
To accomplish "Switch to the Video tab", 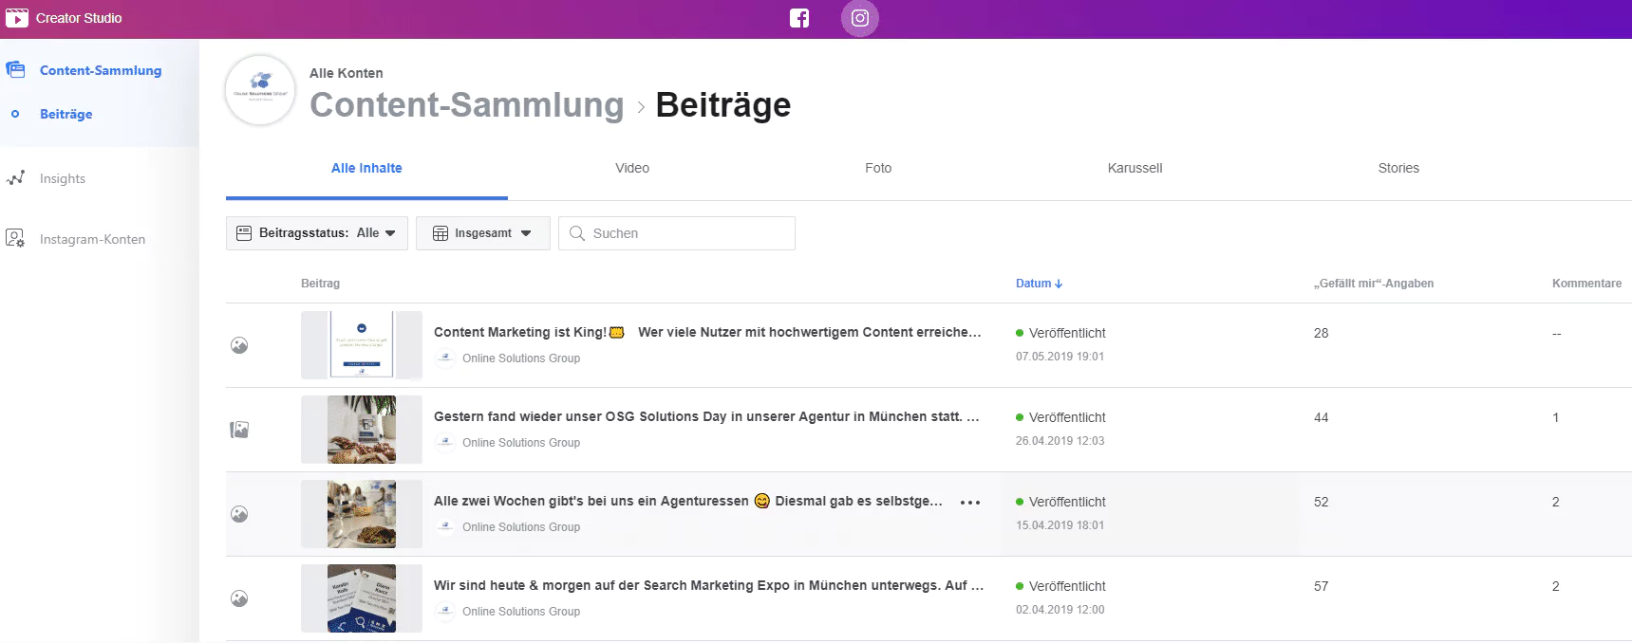I will (632, 168).
